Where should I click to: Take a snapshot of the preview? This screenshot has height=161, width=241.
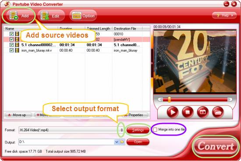click(x=203, y=112)
